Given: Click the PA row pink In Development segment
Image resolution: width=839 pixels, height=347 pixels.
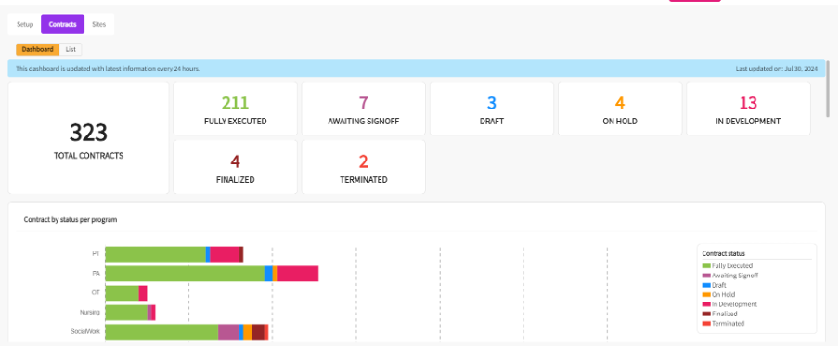Looking at the screenshot, I should coord(298,274).
